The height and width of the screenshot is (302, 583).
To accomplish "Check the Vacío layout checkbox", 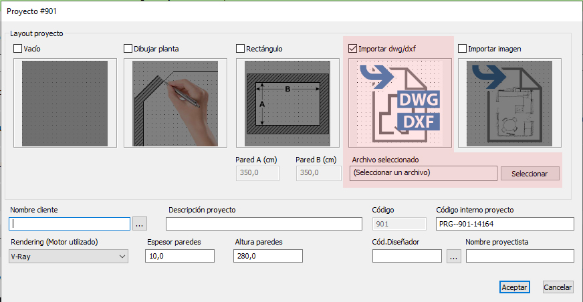I will coord(17,49).
